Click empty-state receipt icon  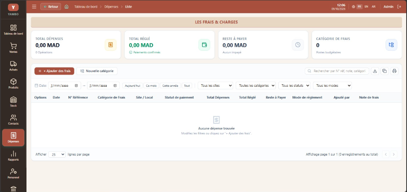(x=217, y=120)
